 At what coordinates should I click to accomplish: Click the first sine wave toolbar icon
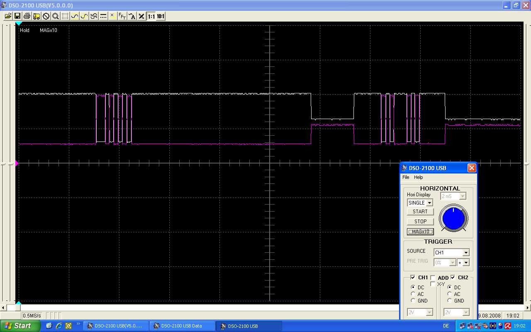pos(75,16)
